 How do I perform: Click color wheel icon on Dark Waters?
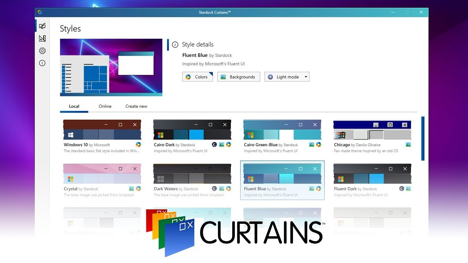[x=229, y=189]
